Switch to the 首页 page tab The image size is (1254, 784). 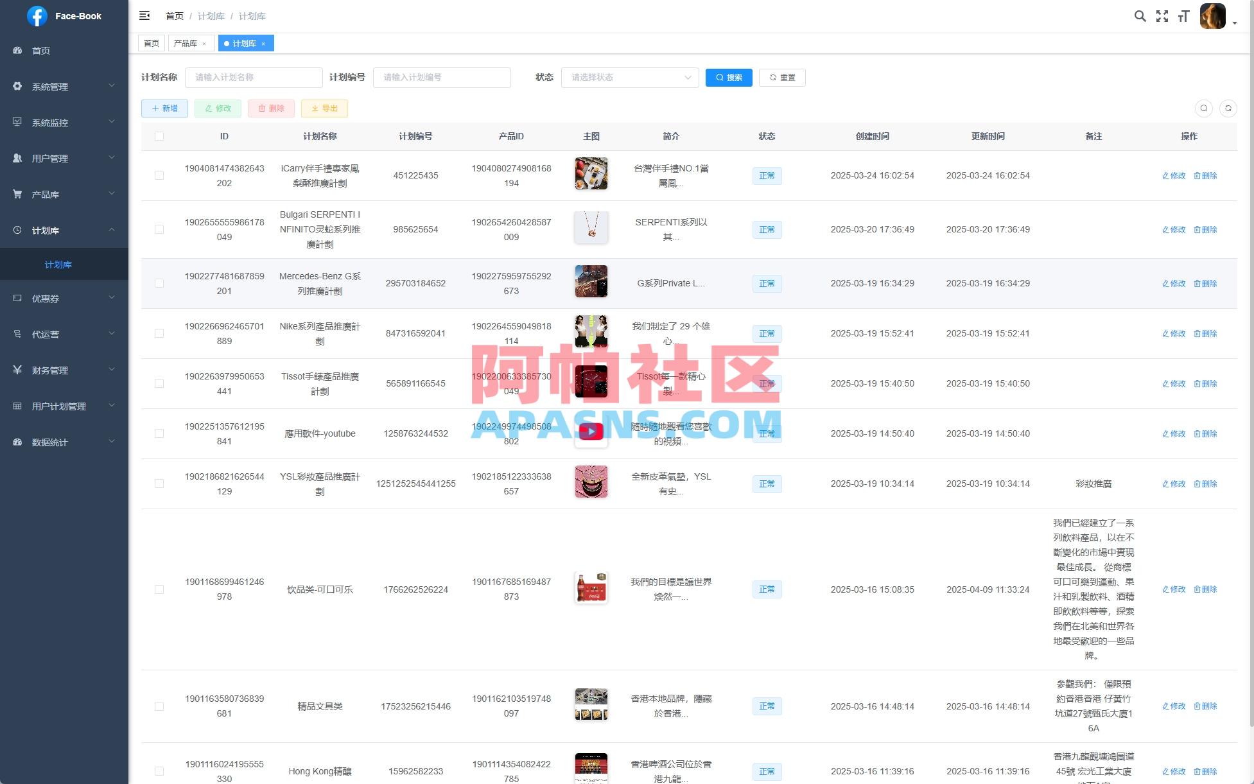pyautogui.click(x=152, y=44)
